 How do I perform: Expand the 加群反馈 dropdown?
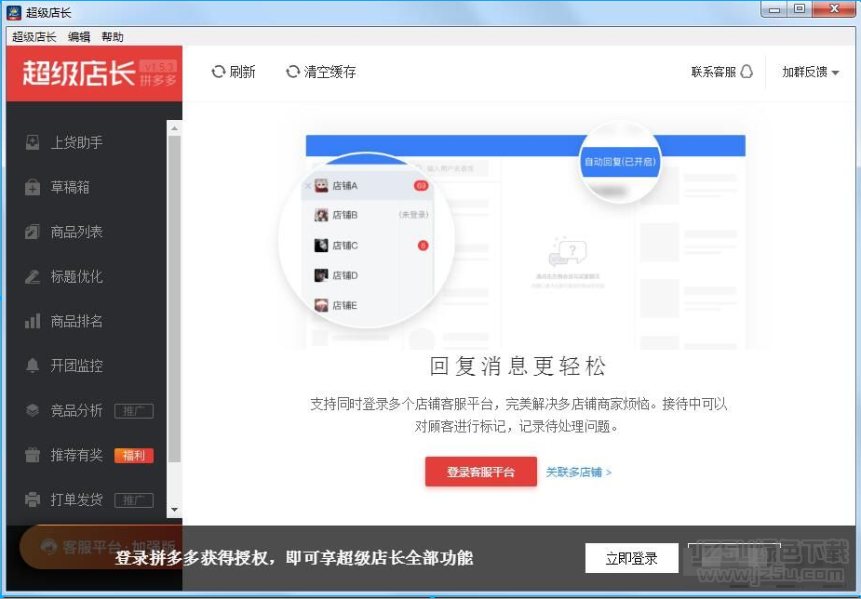(811, 73)
